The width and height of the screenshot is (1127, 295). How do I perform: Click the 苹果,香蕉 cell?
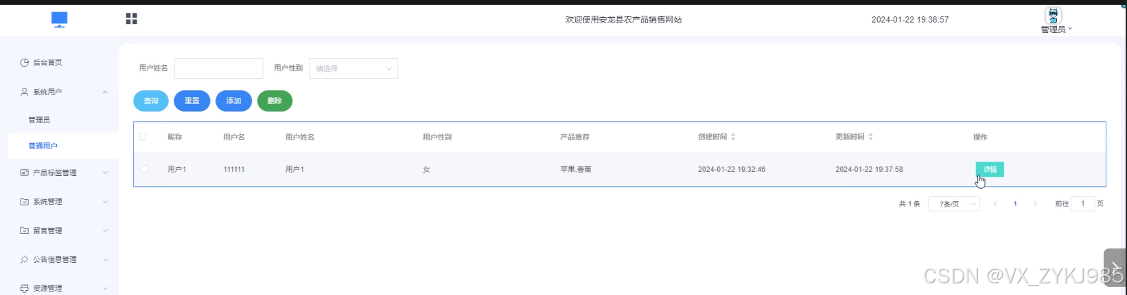[576, 169]
